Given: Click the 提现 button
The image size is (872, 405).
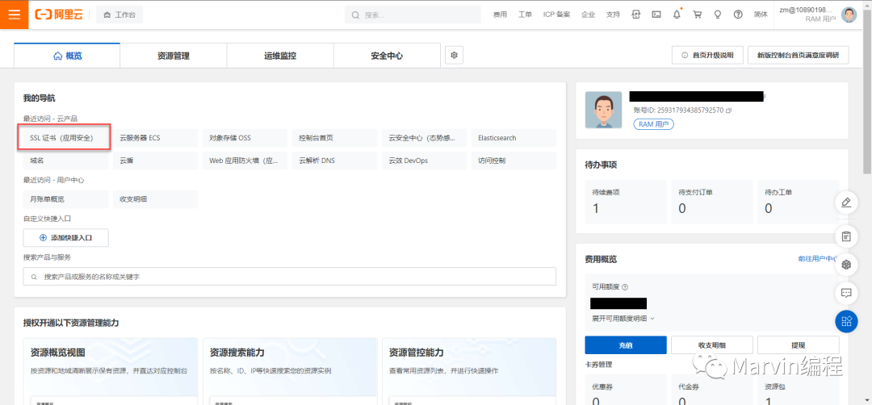Looking at the screenshot, I should 798,345.
